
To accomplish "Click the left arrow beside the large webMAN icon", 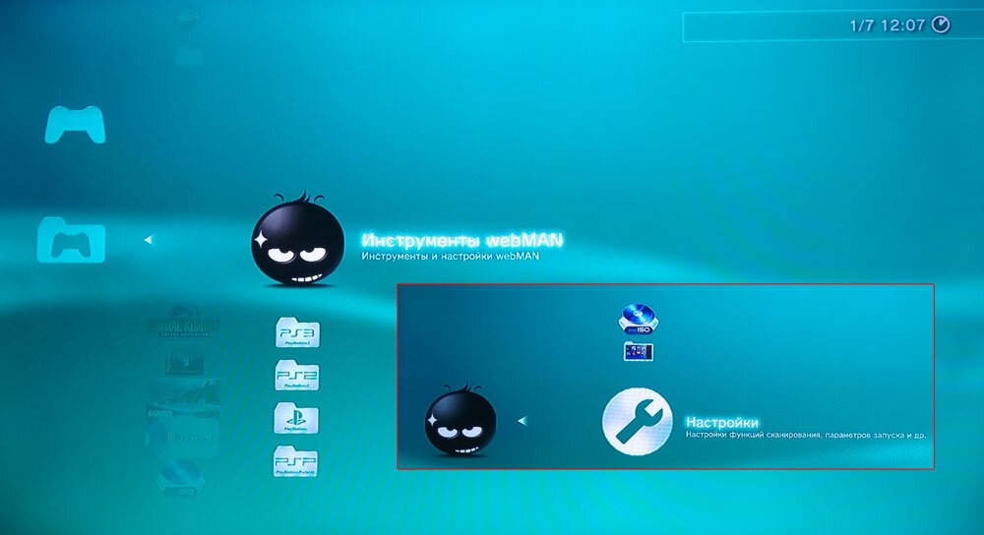I will (149, 240).
